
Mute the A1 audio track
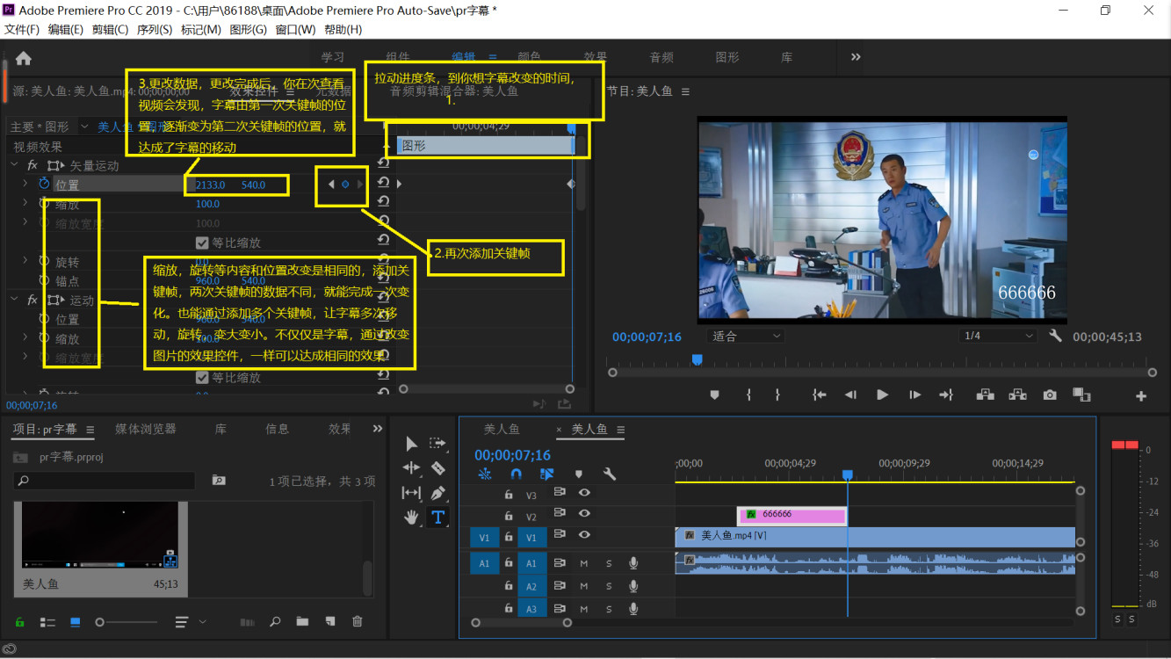tap(584, 563)
